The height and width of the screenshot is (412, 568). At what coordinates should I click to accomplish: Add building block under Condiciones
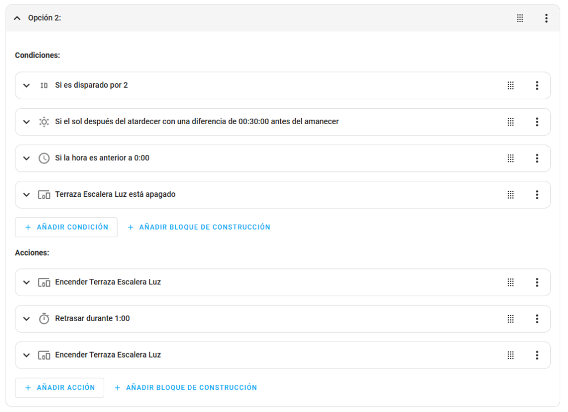[199, 227]
